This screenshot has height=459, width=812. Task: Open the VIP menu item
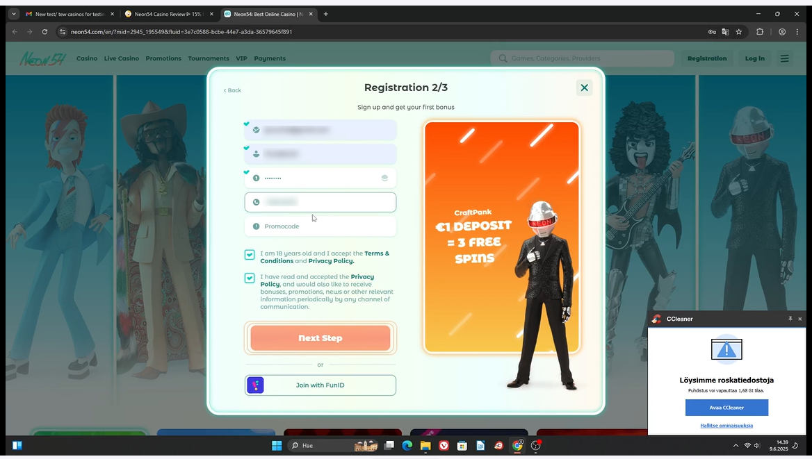pos(241,58)
